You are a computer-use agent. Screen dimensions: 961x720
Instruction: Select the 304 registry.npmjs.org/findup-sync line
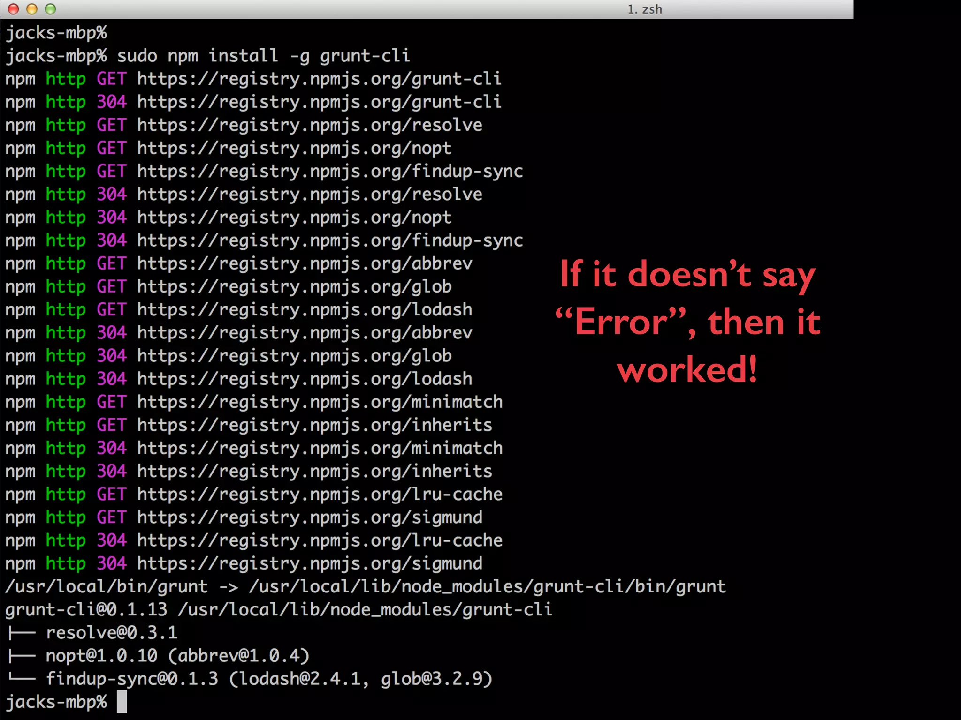(x=264, y=240)
